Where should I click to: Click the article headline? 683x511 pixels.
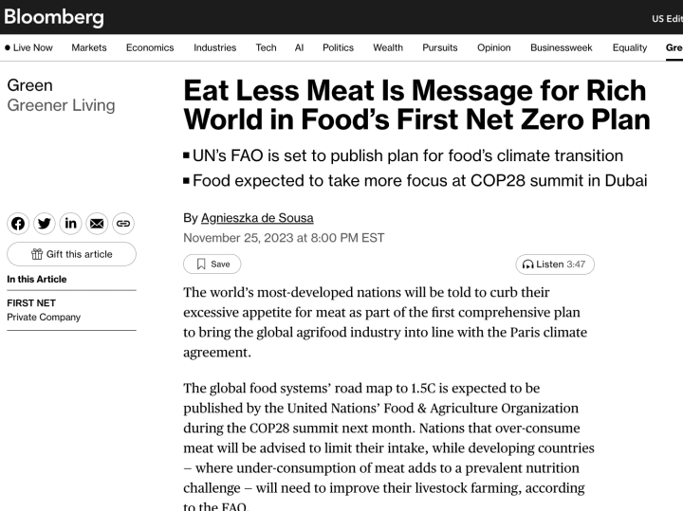[x=415, y=105]
